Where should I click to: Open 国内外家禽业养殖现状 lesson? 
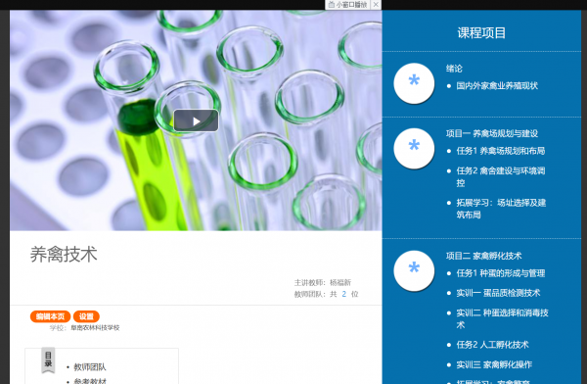tap(497, 86)
